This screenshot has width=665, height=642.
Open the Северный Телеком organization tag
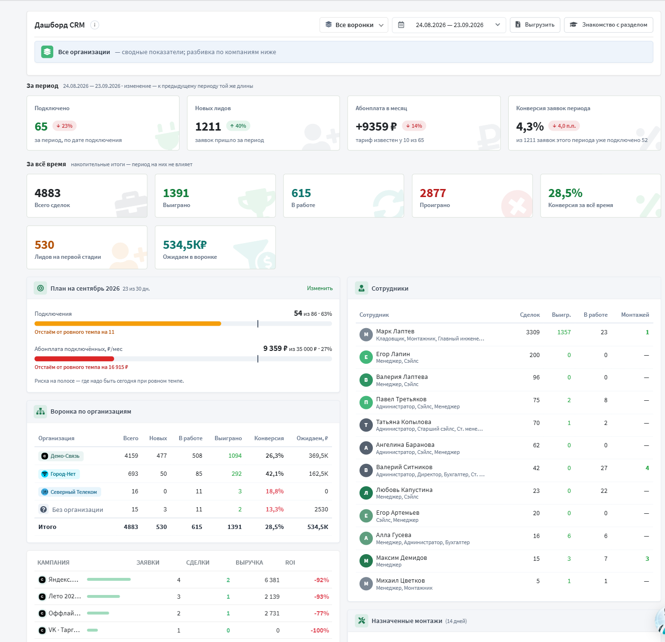[70, 492]
